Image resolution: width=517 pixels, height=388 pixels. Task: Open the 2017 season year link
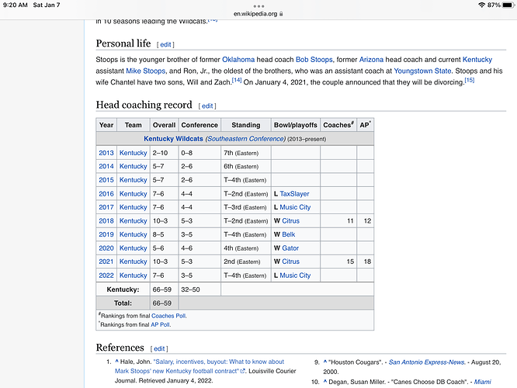[106, 207]
